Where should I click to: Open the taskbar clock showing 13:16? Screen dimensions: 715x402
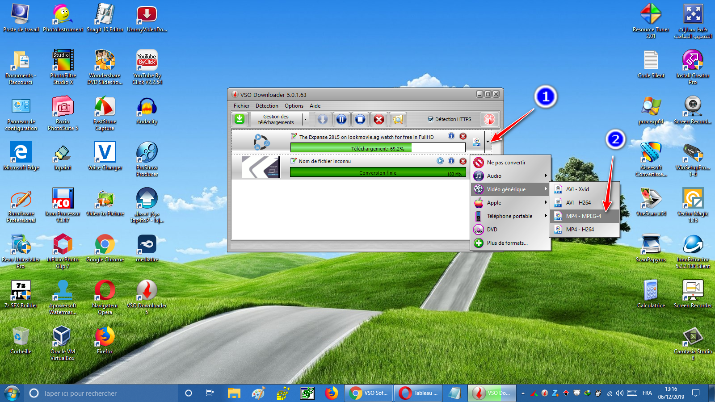[x=671, y=393]
